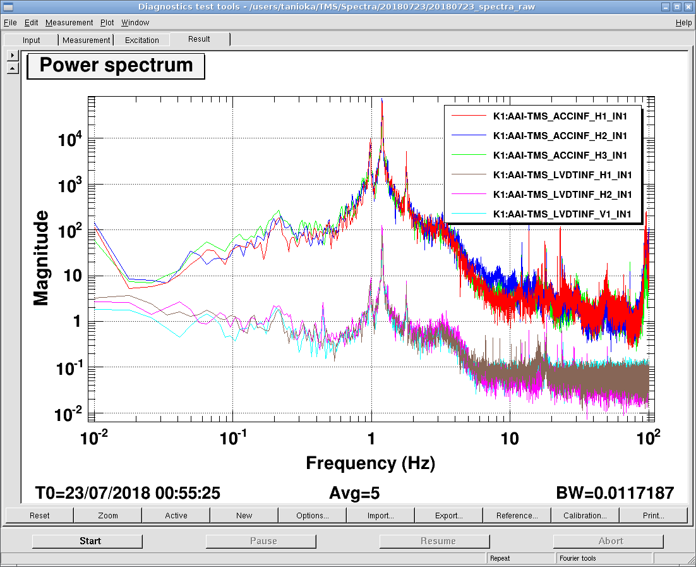Switch to the Input tab
Image resolution: width=696 pixels, height=567 pixels.
(x=32, y=40)
